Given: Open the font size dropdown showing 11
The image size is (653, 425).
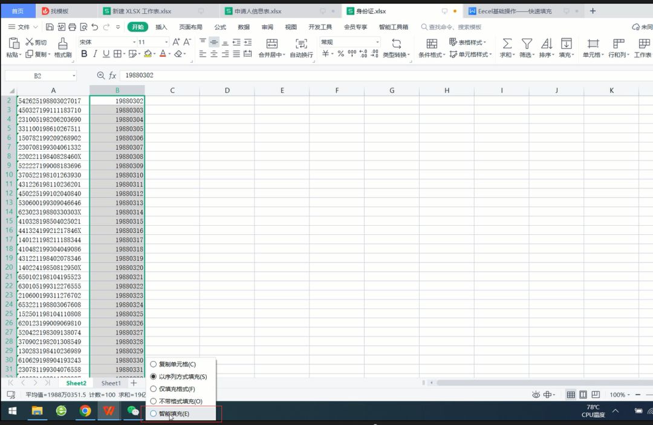Looking at the screenshot, I should [166, 42].
